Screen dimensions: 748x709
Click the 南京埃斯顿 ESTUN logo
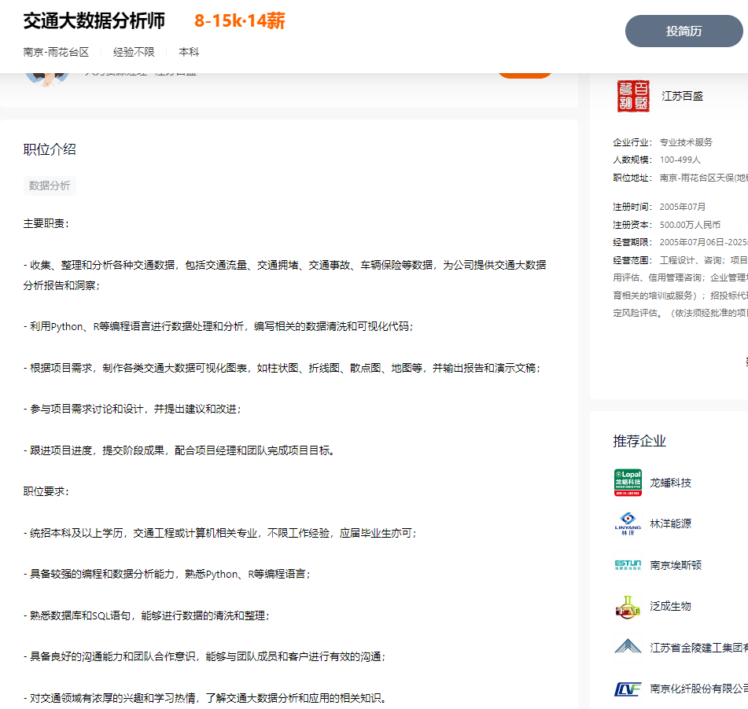tap(628, 565)
